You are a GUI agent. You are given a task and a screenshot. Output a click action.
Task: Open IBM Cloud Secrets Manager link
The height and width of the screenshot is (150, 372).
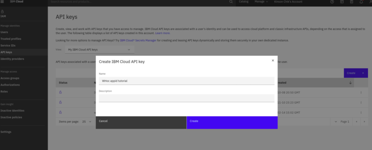point(138,41)
